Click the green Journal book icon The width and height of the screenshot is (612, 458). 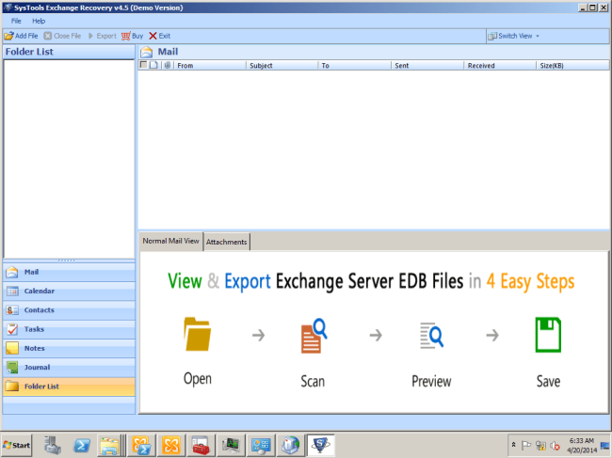tap(12, 367)
